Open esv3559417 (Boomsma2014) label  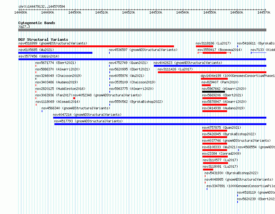pos(220,50)
